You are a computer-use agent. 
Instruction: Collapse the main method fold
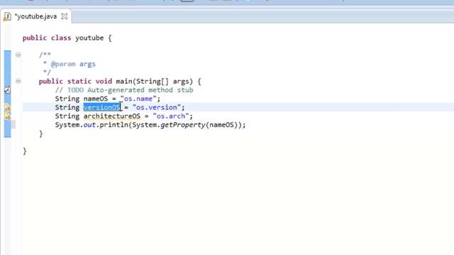18,81
